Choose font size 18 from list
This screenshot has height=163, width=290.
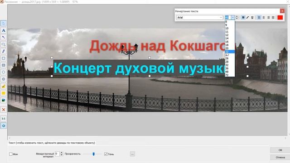(x=230, y=45)
